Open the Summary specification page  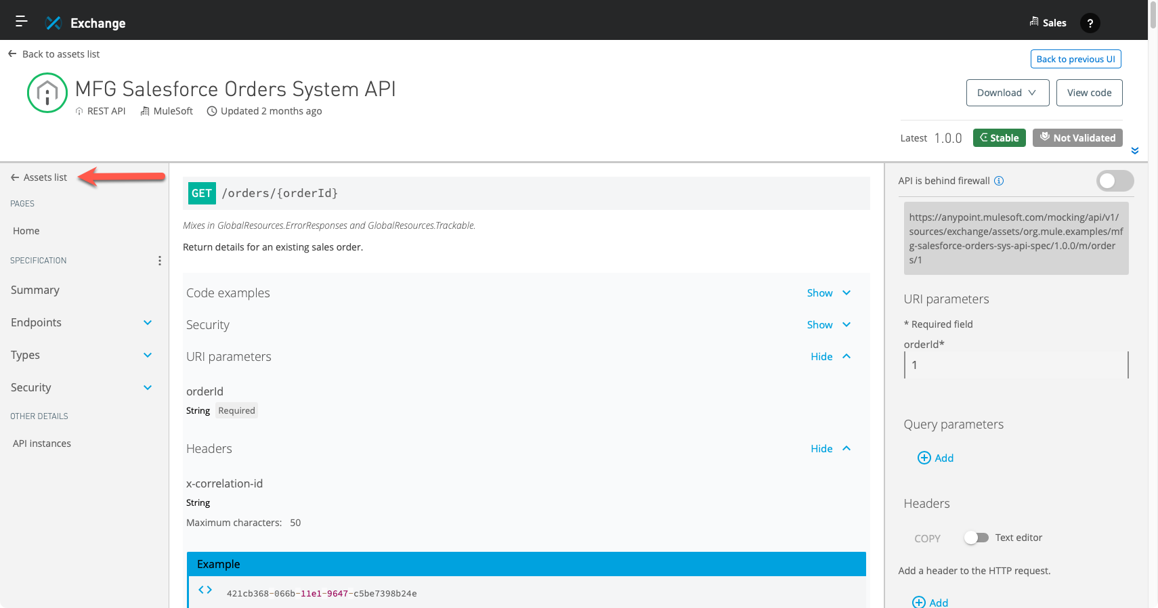(35, 290)
